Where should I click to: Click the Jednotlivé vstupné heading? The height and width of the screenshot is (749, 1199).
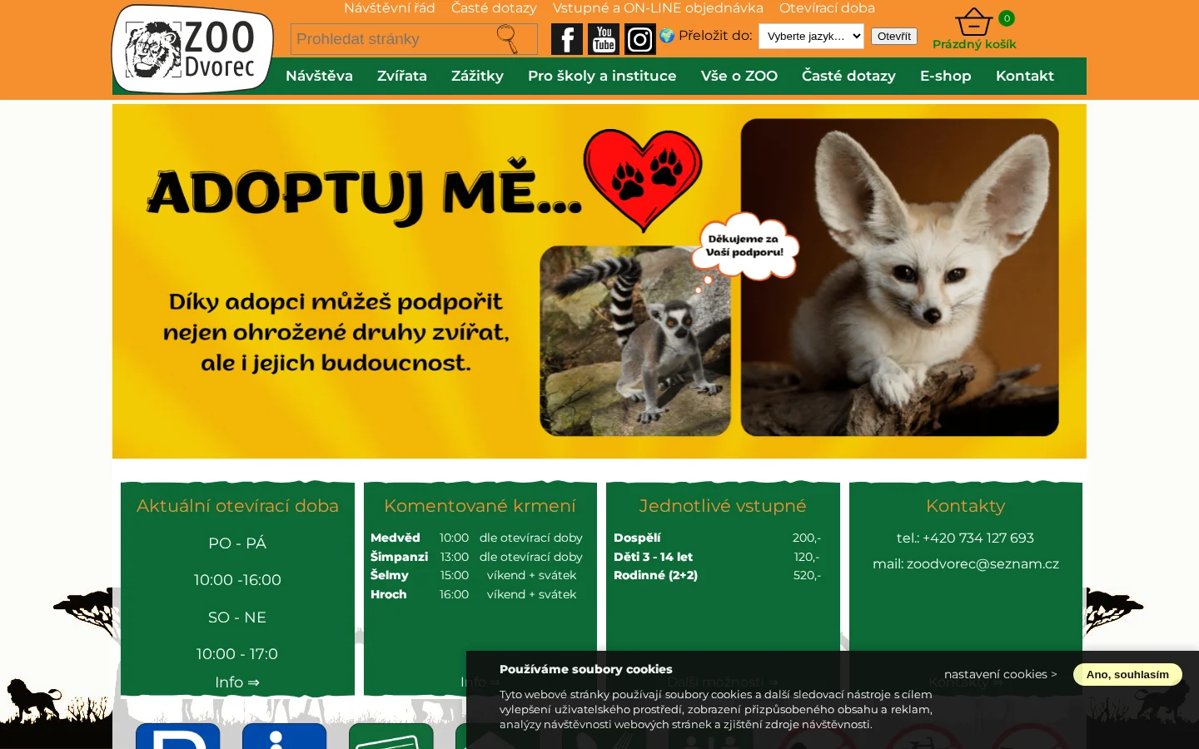click(723, 506)
